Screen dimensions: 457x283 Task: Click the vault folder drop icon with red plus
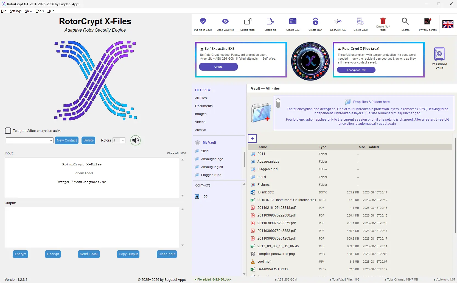[261, 113]
